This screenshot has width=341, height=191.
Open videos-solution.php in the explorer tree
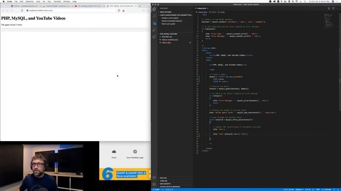tap(169, 40)
